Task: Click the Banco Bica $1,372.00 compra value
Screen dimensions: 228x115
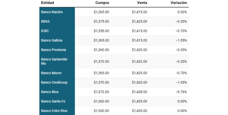Action: coord(101,92)
